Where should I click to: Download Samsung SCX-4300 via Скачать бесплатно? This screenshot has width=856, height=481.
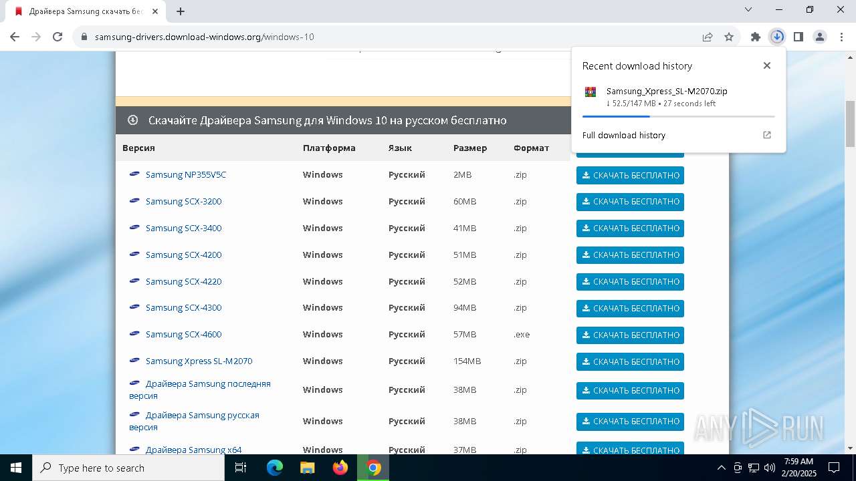point(630,309)
